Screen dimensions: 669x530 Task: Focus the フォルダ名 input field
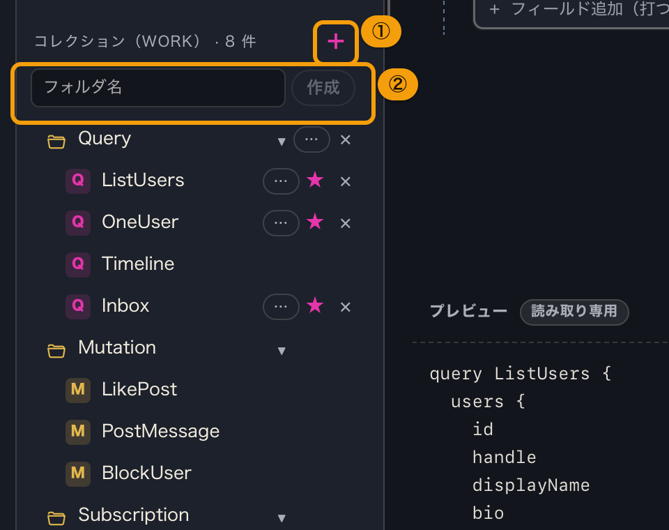(158, 88)
